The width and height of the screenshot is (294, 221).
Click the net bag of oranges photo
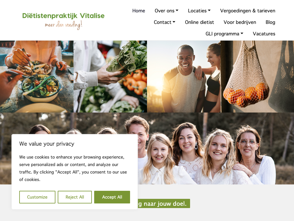tap(257, 77)
